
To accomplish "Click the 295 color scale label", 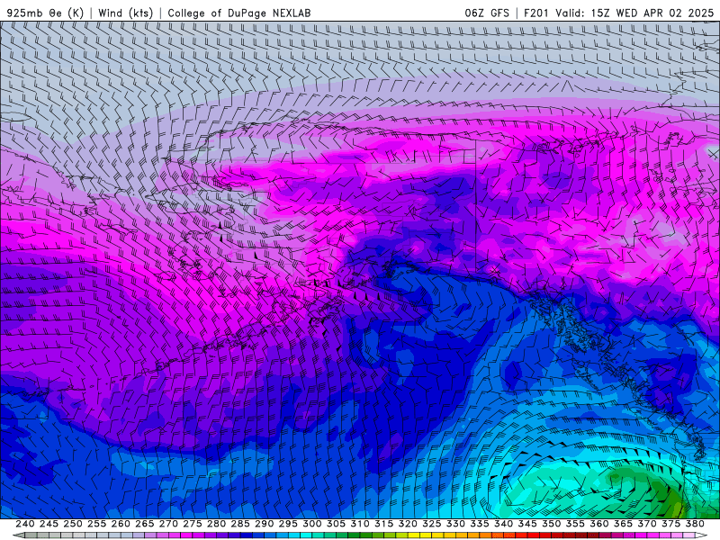I will click(x=288, y=524).
